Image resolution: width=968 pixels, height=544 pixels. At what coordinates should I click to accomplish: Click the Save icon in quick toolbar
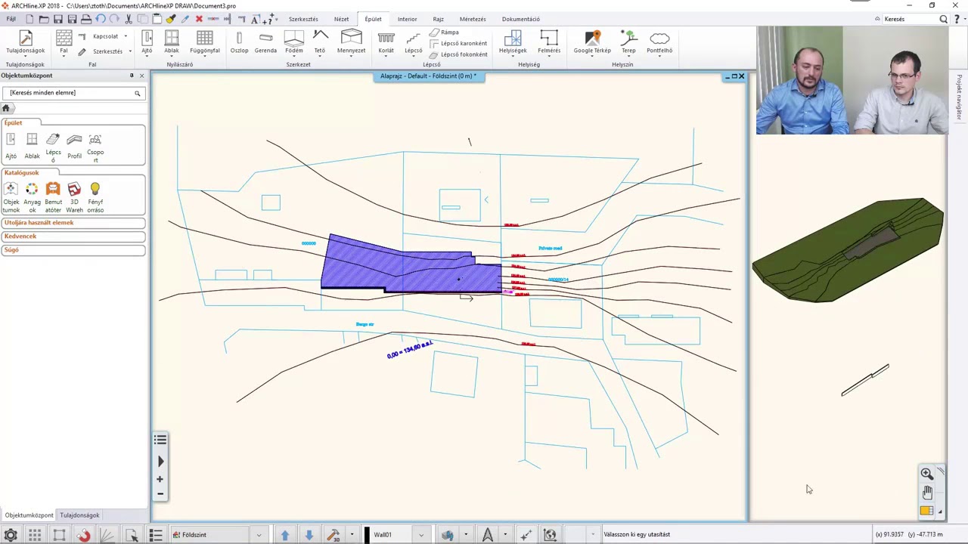pyautogui.click(x=57, y=19)
